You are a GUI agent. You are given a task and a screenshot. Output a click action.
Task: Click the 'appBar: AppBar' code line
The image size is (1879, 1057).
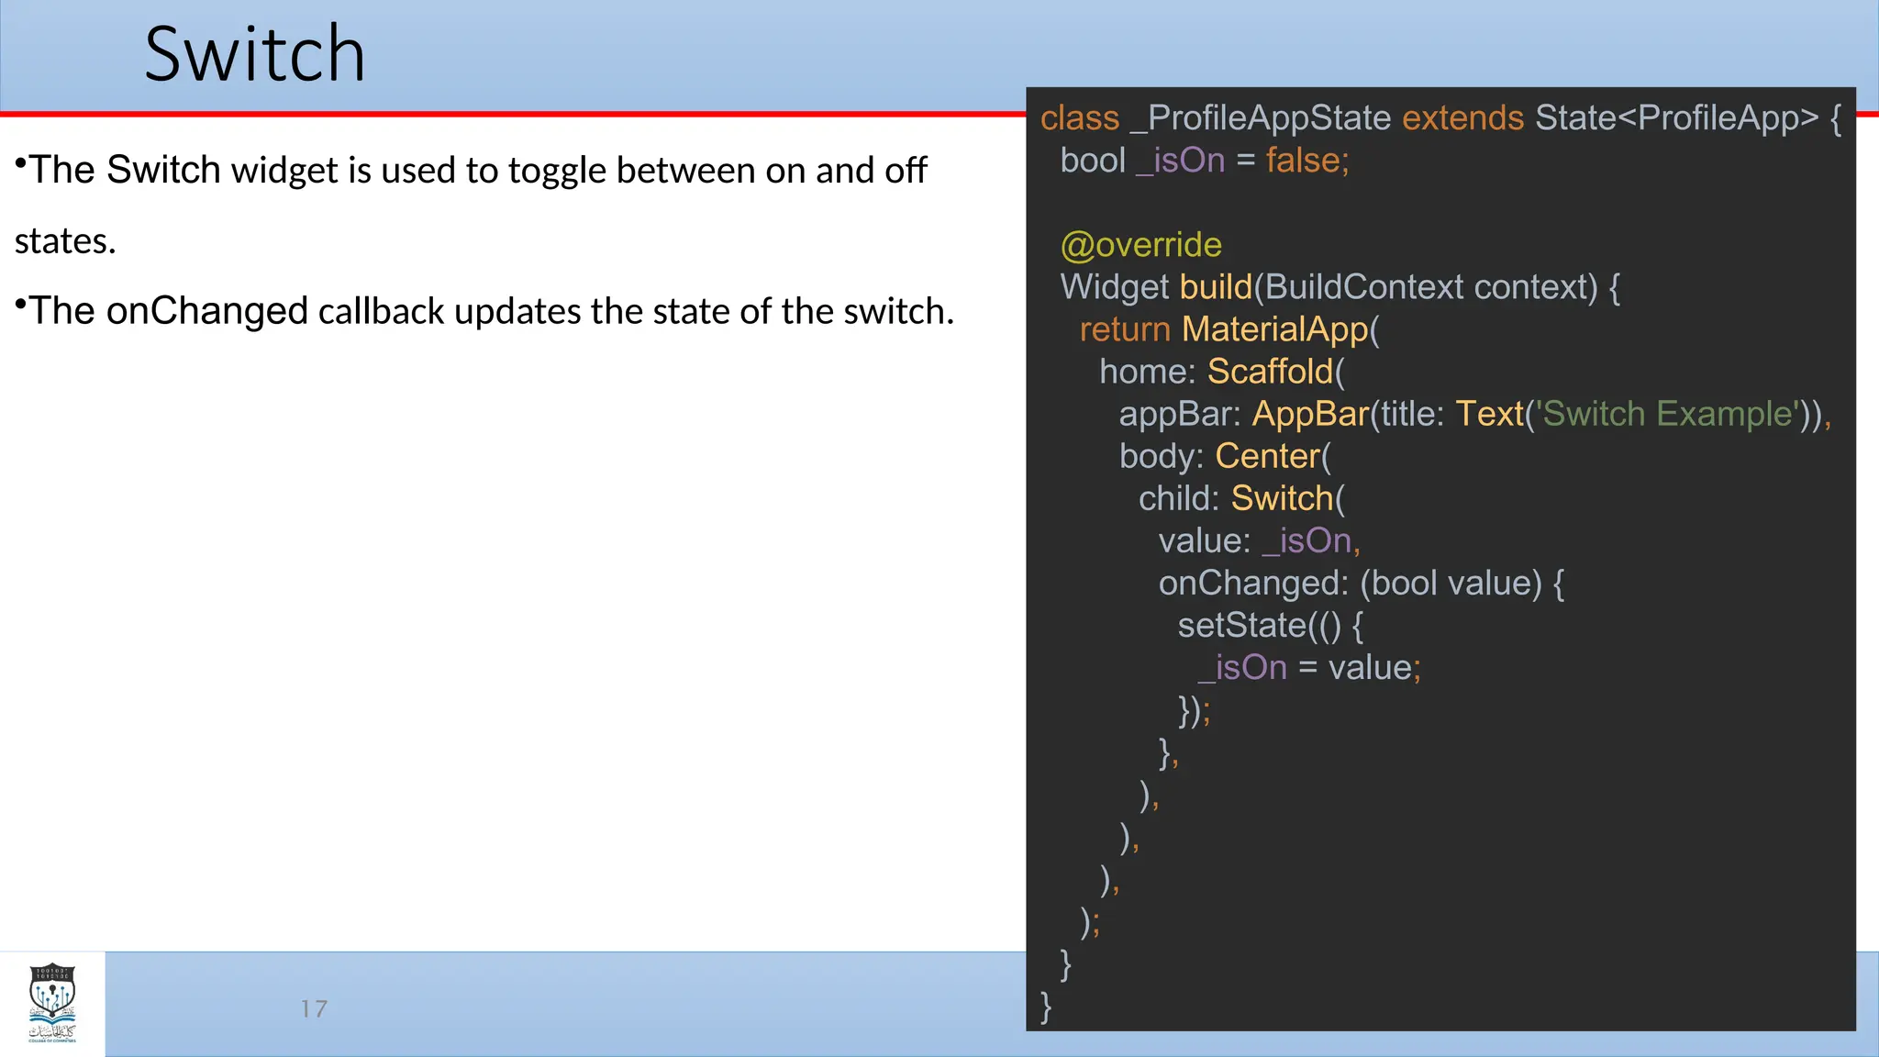click(1475, 414)
